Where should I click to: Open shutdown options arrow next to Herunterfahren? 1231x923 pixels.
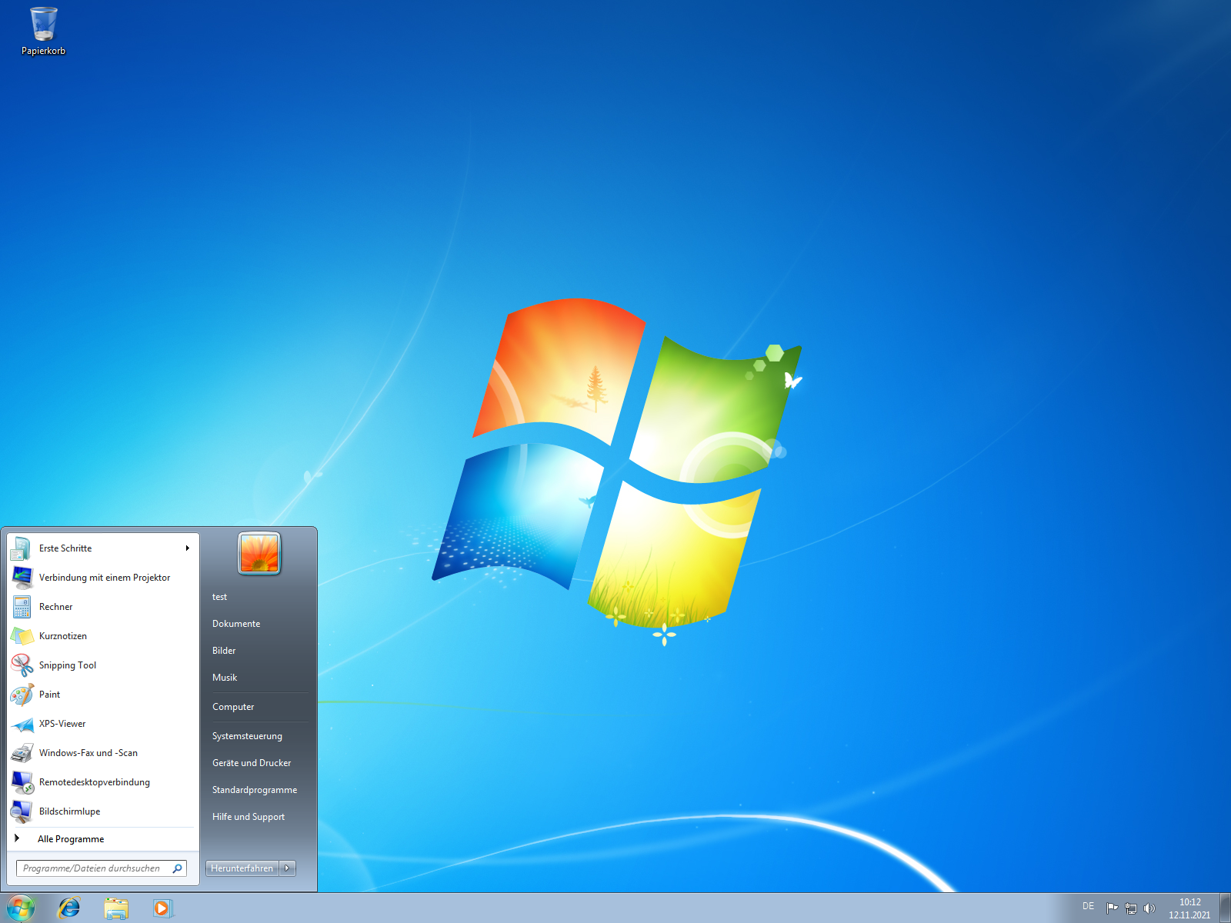[287, 868]
